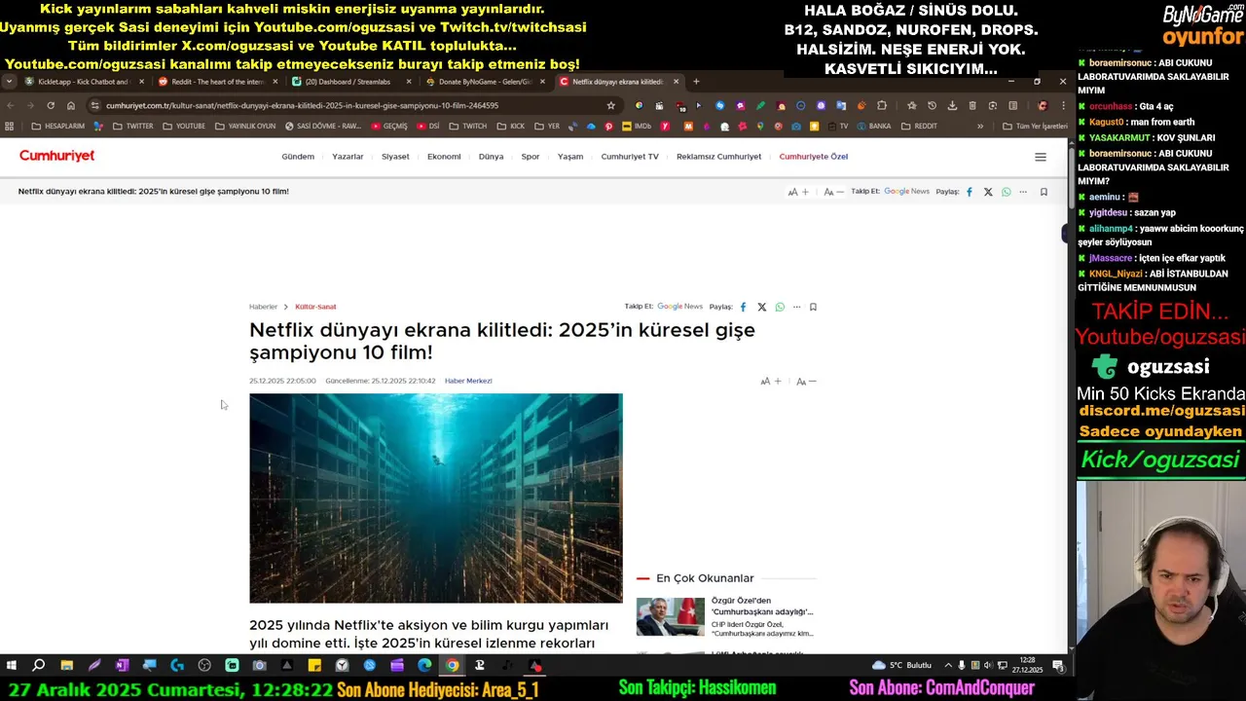The height and width of the screenshot is (701, 1246).
Task: Go to the Siyaset section
Action: pos(395,157)
